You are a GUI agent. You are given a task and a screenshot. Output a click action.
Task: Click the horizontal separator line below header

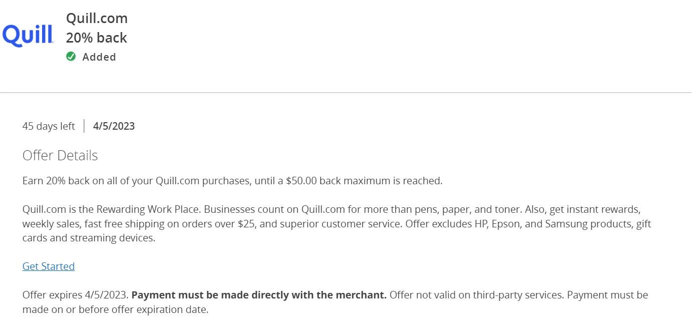coord(346,93)
